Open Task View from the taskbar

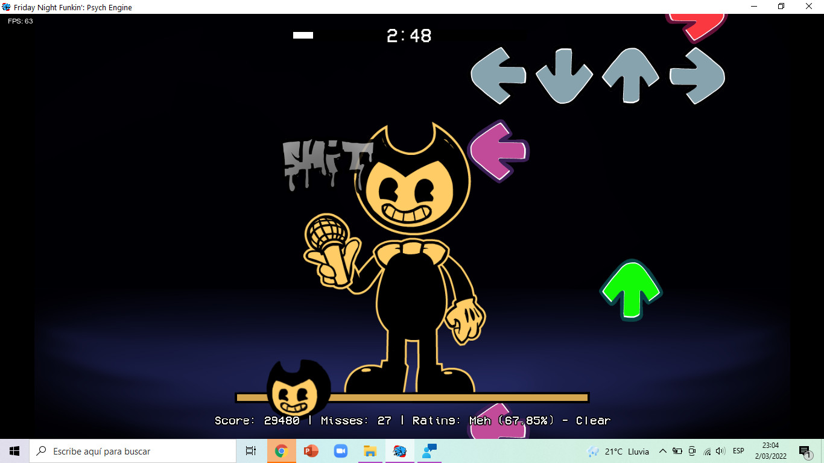251,451
